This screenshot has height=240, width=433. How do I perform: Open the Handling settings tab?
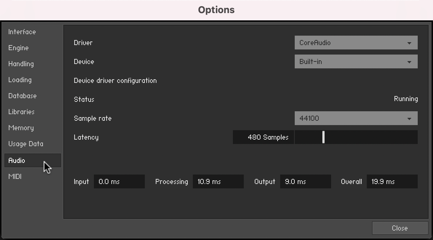click(21, 64)
